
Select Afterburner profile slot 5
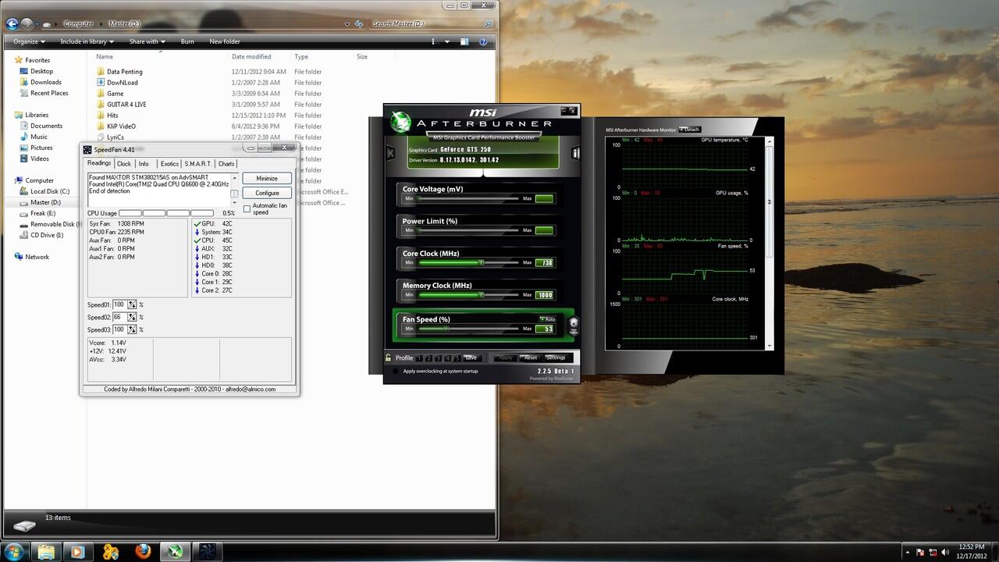(457, 358)
